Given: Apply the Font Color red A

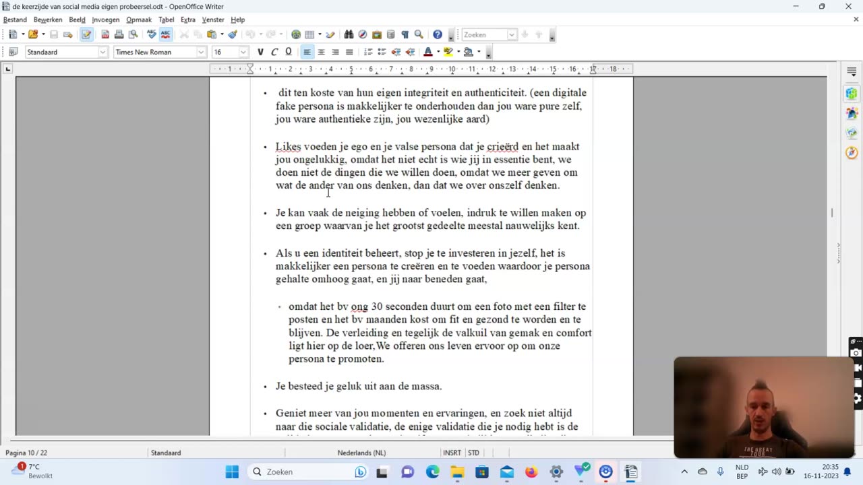Looking at the screenshot, I should coord(427,52).
